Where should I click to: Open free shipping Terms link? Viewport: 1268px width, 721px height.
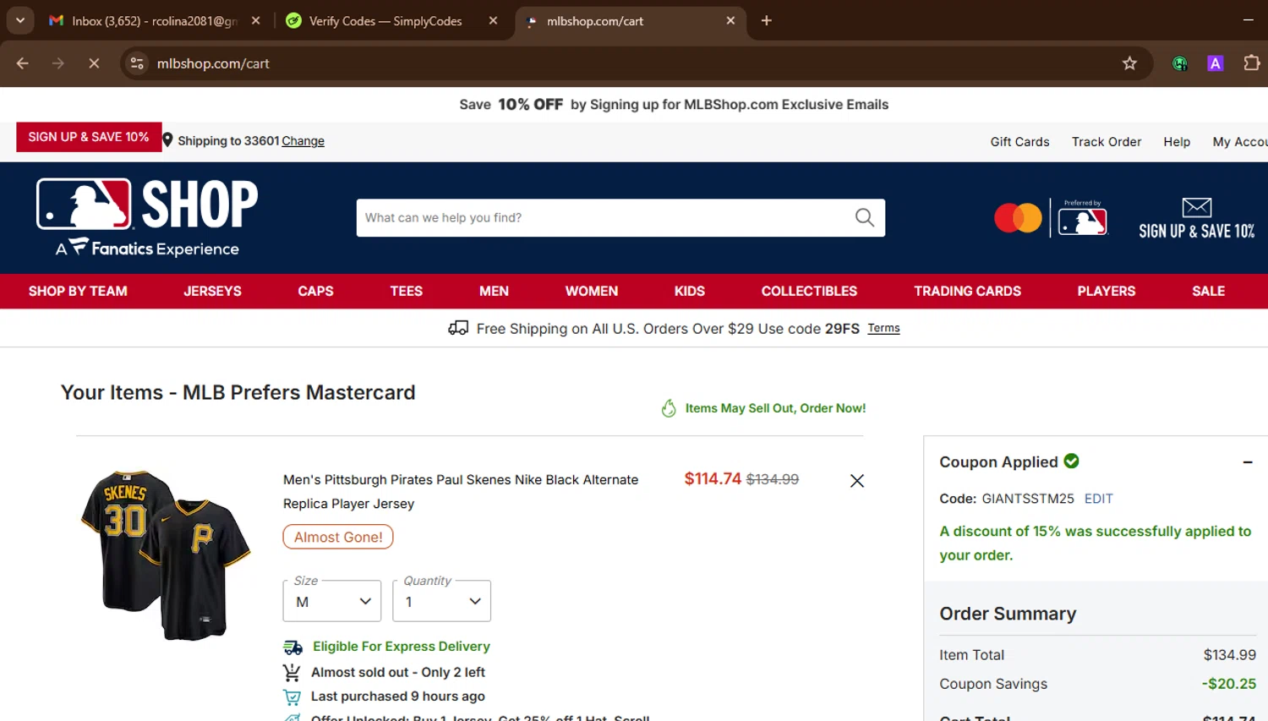(x=883, y=328)
